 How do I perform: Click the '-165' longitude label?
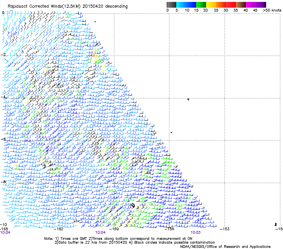tap(4, 229)
